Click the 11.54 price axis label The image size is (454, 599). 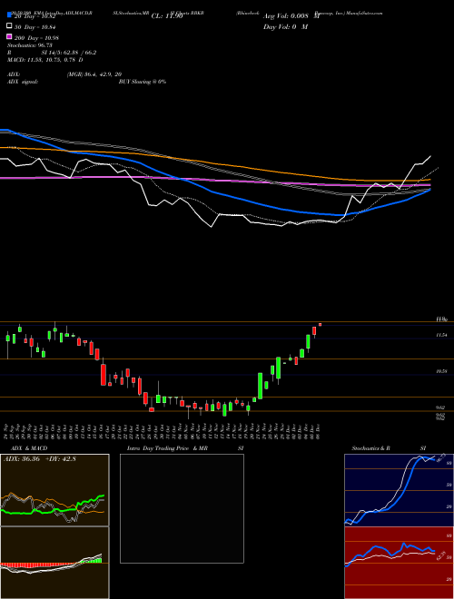[441, 335]
